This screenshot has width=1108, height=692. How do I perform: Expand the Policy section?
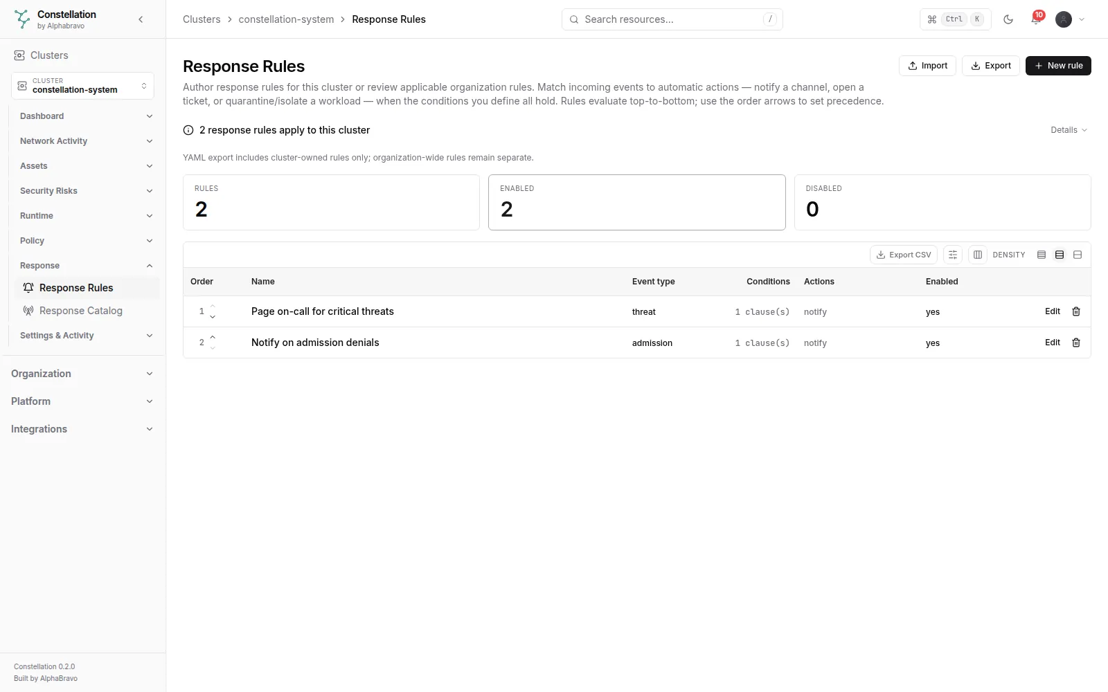click(86, 241)
